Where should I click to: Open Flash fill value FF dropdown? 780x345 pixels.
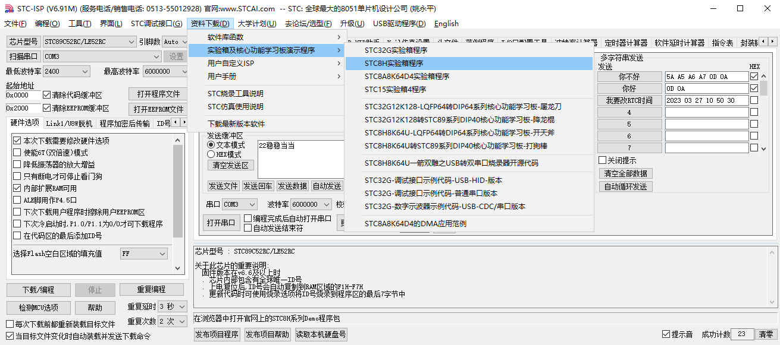[143, 254]
